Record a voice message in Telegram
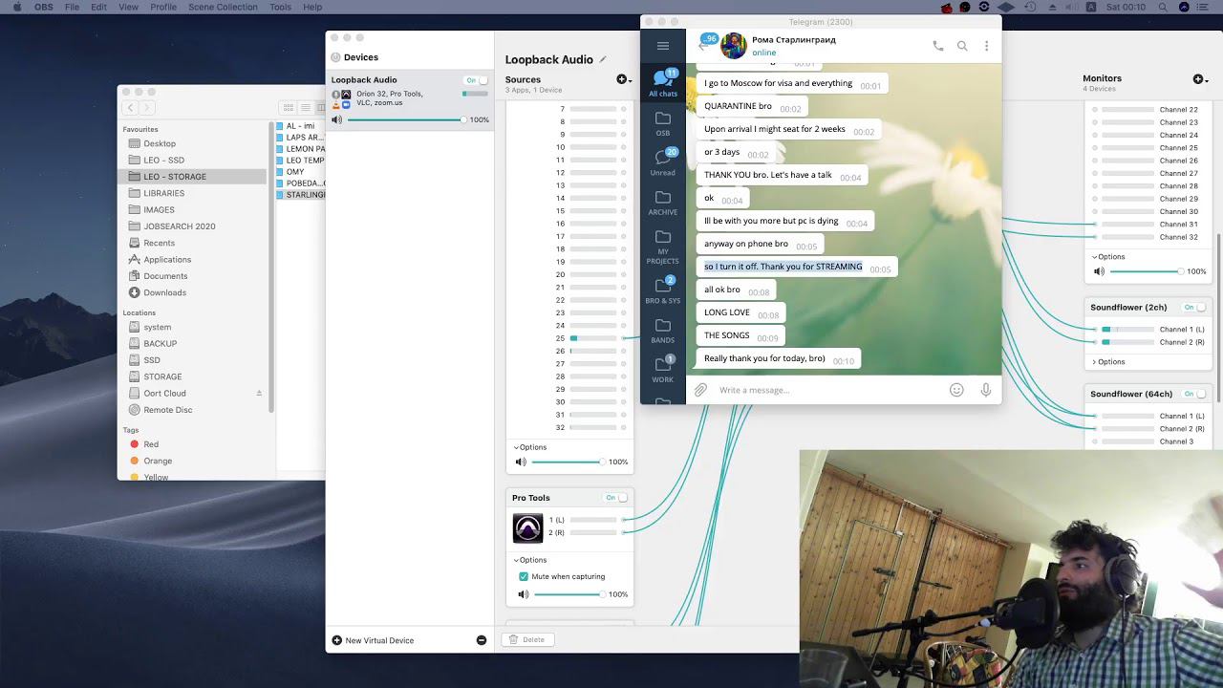This screenshot has height=688, width=1223. coord(986,390)
